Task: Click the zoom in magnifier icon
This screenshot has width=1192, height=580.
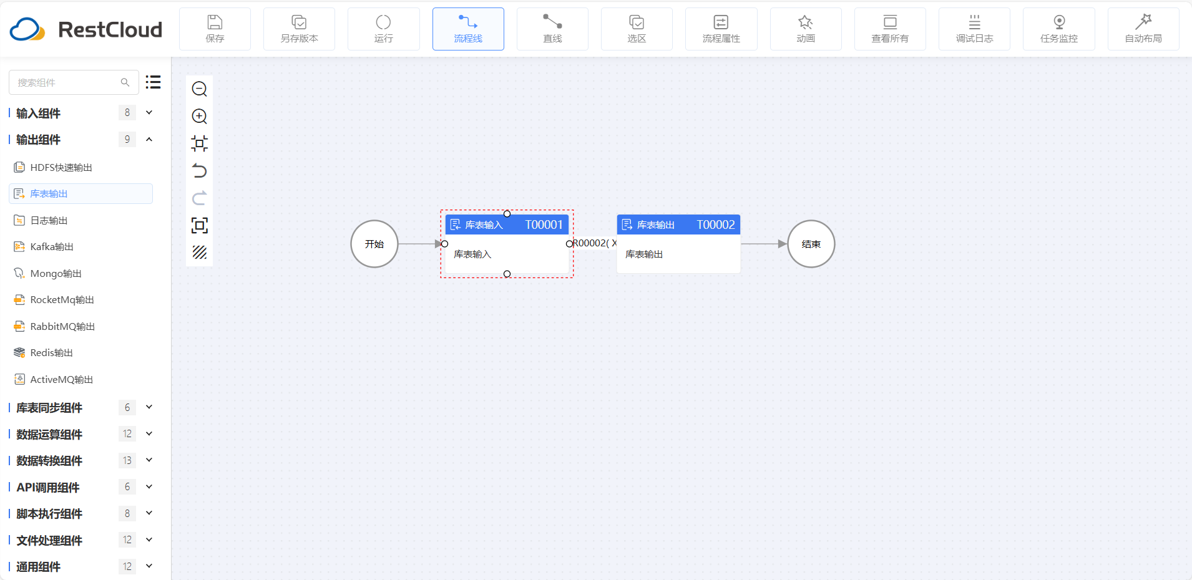Action: click(200, 117)
